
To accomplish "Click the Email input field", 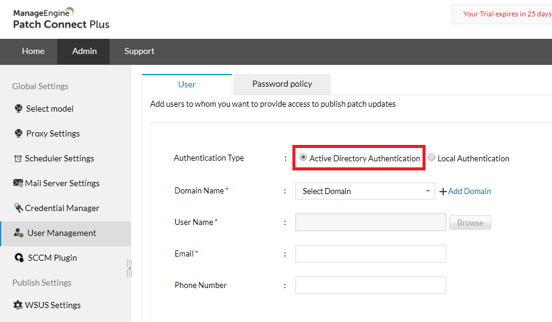I will (x=370, y=253).
